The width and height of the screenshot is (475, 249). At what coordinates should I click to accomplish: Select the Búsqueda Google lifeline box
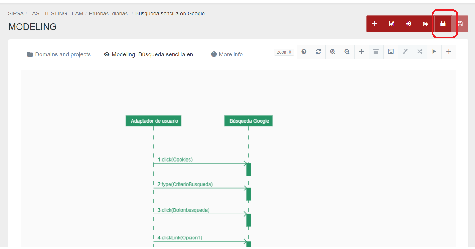click(x=248, y=121)
